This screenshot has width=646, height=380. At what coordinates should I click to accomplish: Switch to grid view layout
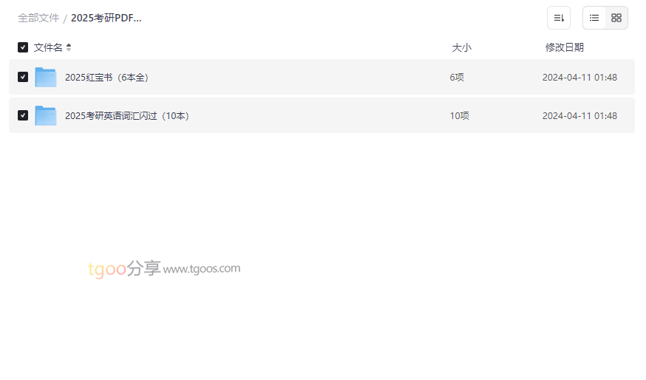(616, 18)
